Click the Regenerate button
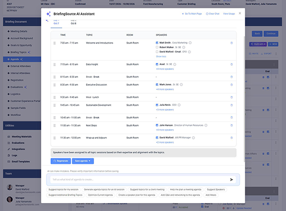This screenshot has width=286, height=211. click(x=61, y=161)
